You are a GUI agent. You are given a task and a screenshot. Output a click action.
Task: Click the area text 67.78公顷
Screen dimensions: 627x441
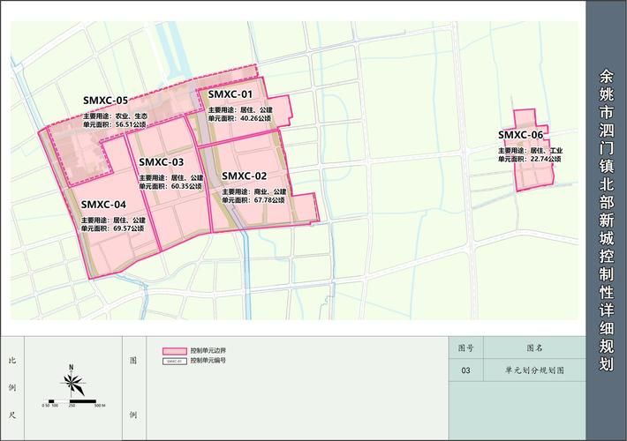click(x=270, y=200)
